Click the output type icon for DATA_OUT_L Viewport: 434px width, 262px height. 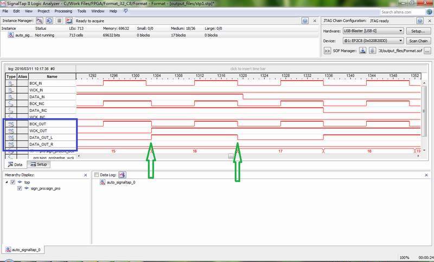pos(11,137)
